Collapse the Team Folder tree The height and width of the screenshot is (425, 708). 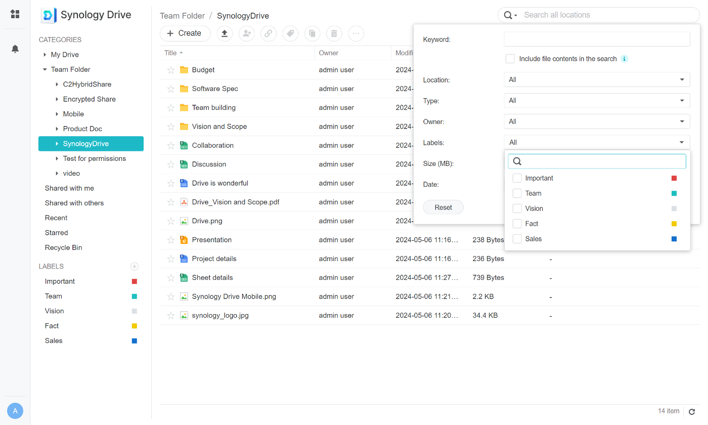point(45,69)
